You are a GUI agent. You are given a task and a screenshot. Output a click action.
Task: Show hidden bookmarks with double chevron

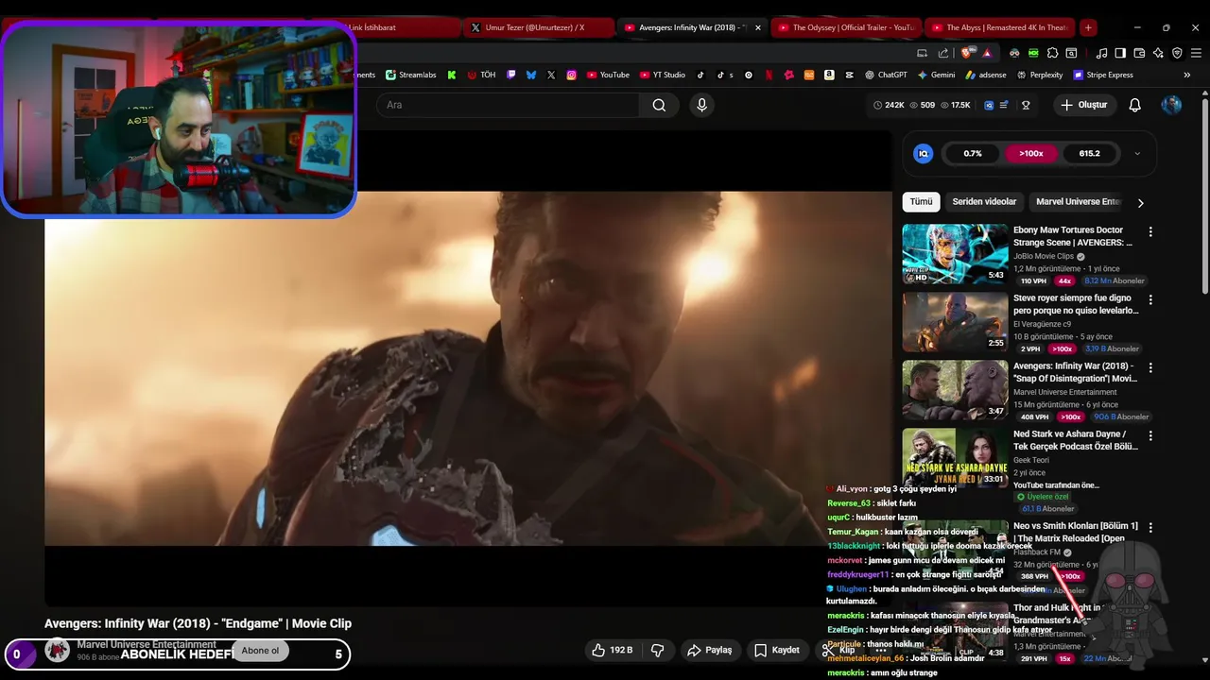[x=1187, y=75]
